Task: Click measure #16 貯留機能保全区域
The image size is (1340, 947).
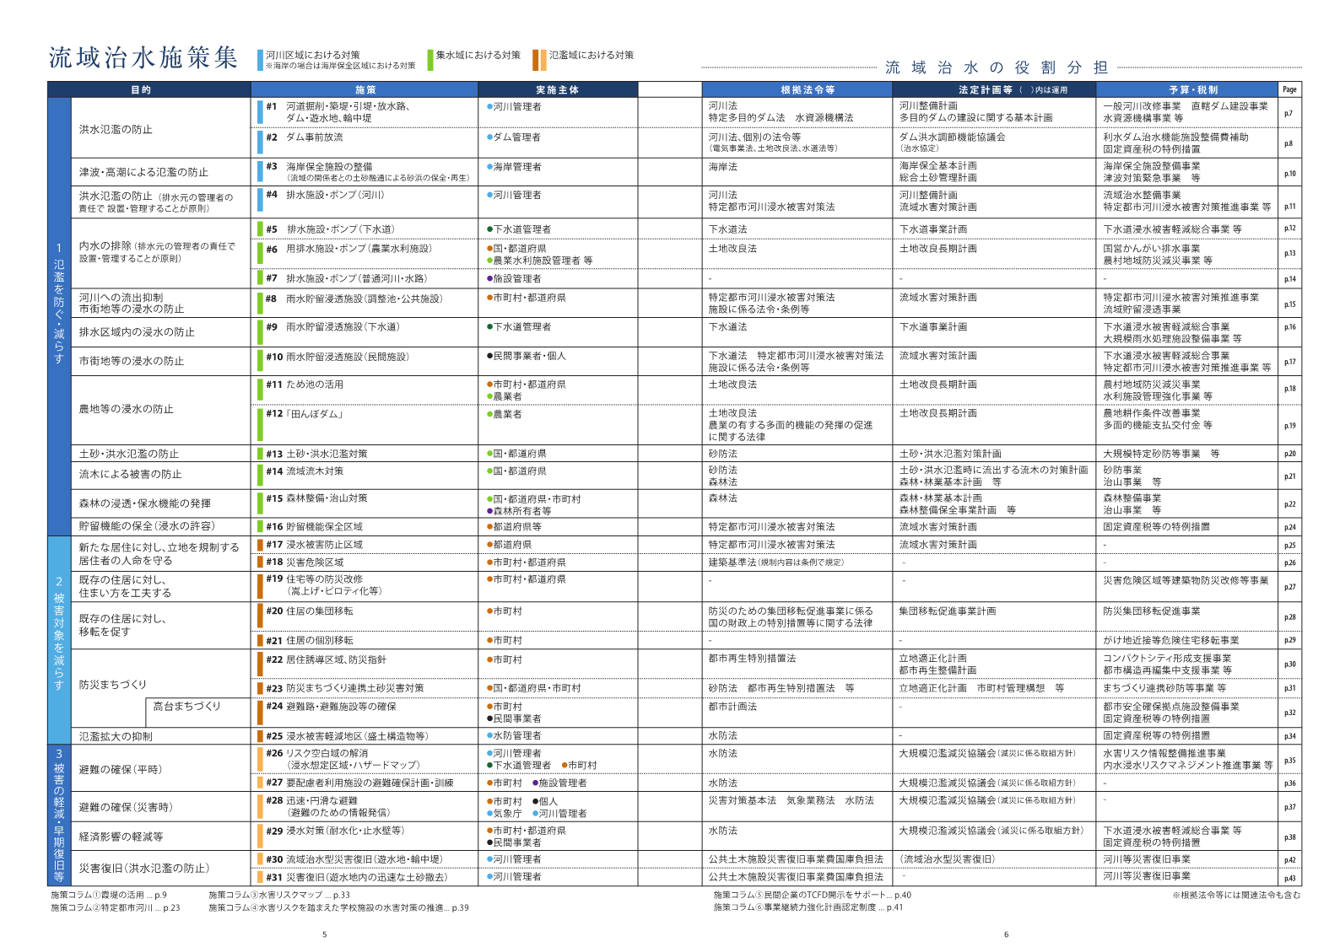Action: (314, 526)
